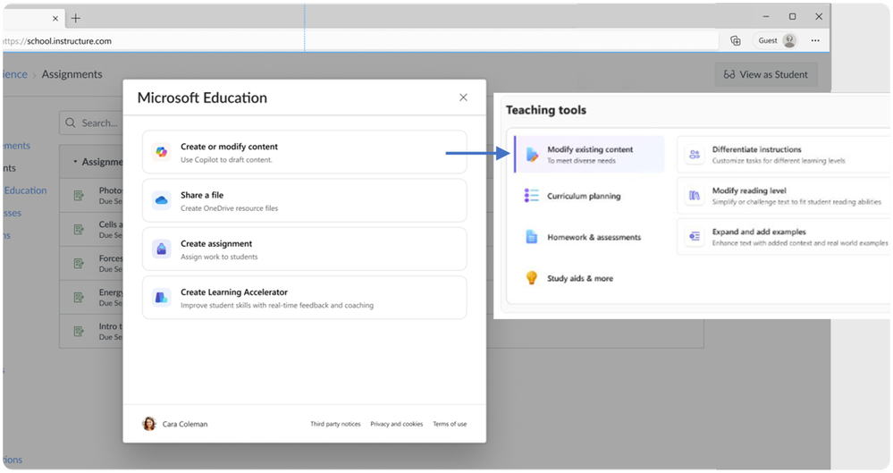Collapse the Assignments group triangle
The image size is (893, 473).
pos(75,162)
